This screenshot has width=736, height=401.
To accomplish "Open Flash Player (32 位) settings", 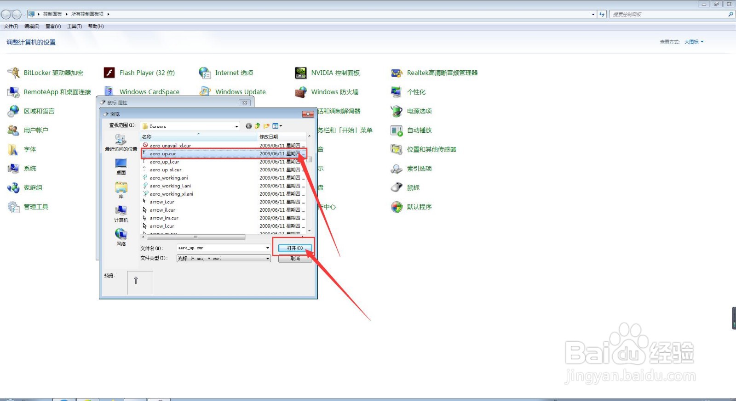I will pos(139,73).
